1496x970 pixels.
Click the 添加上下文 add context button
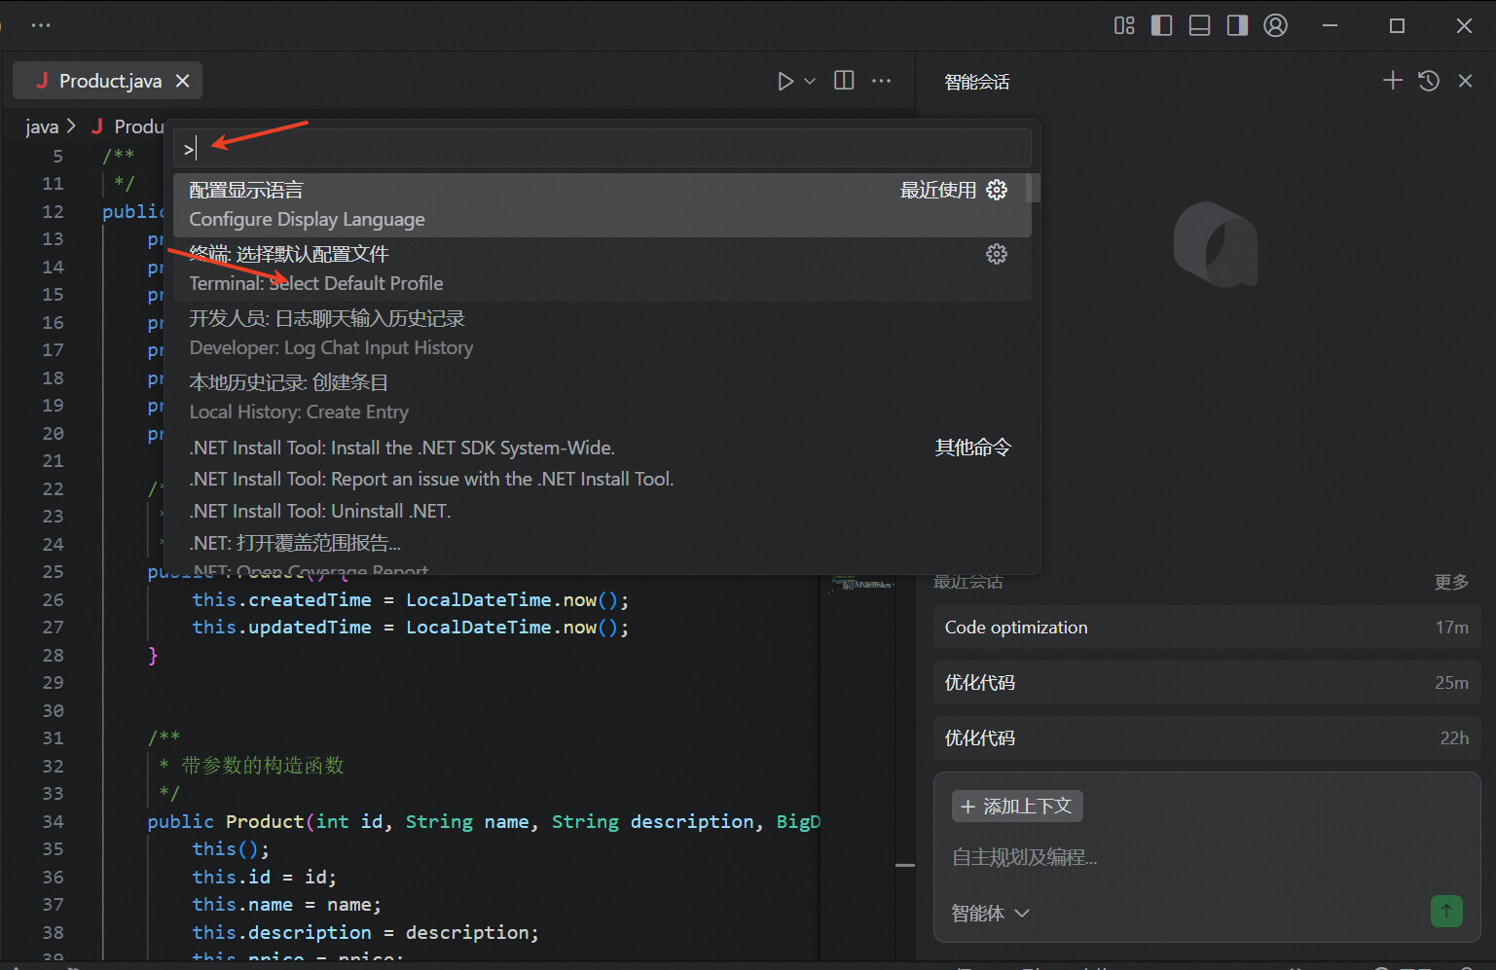[x=1017, y=807]
